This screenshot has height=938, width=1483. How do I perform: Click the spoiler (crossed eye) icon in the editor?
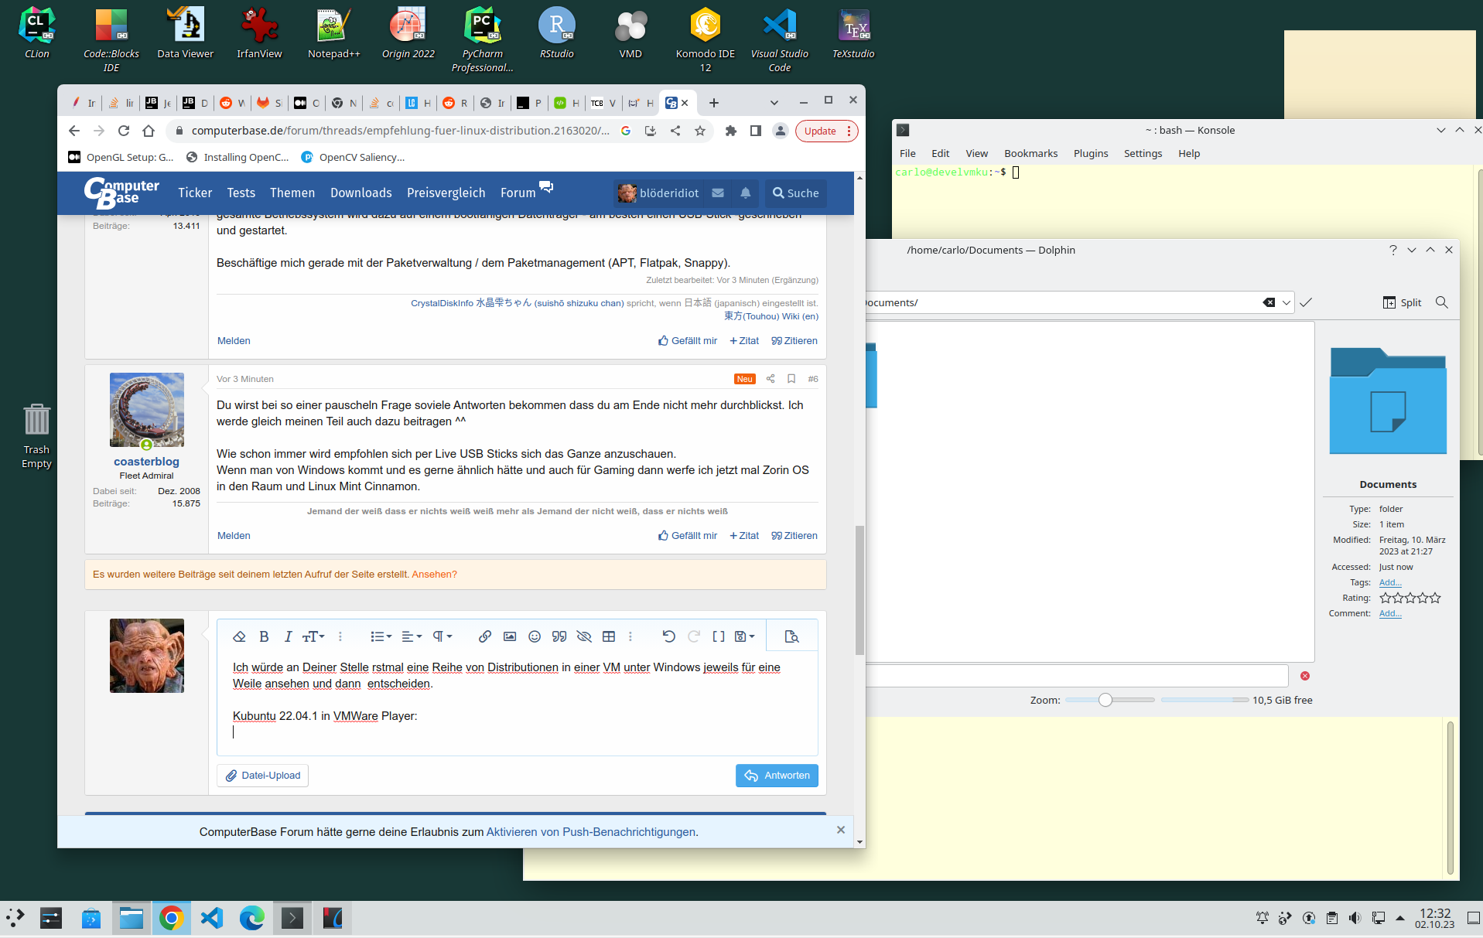[x=584, y=636]
